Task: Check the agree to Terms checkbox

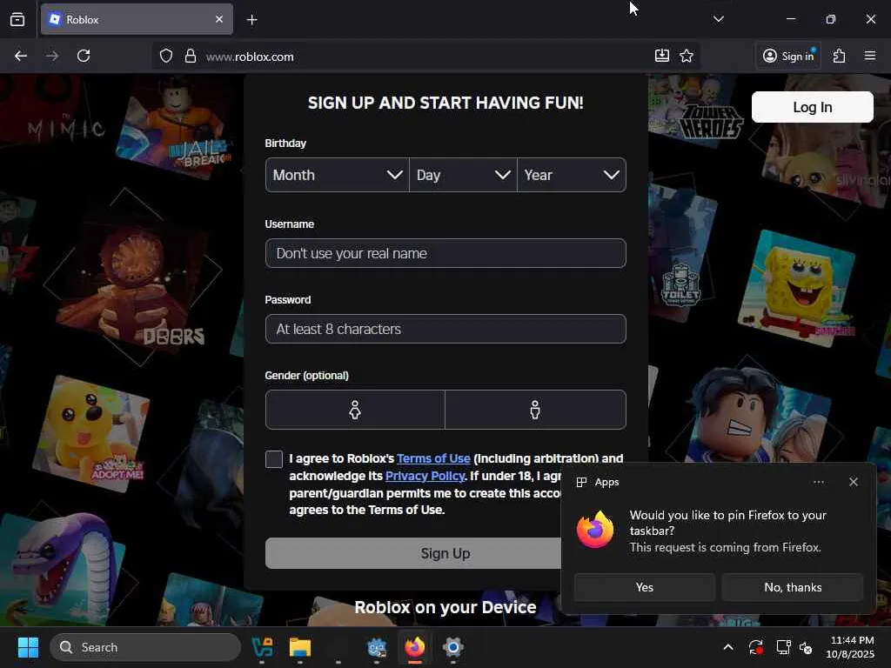Action: click(274, 459)
